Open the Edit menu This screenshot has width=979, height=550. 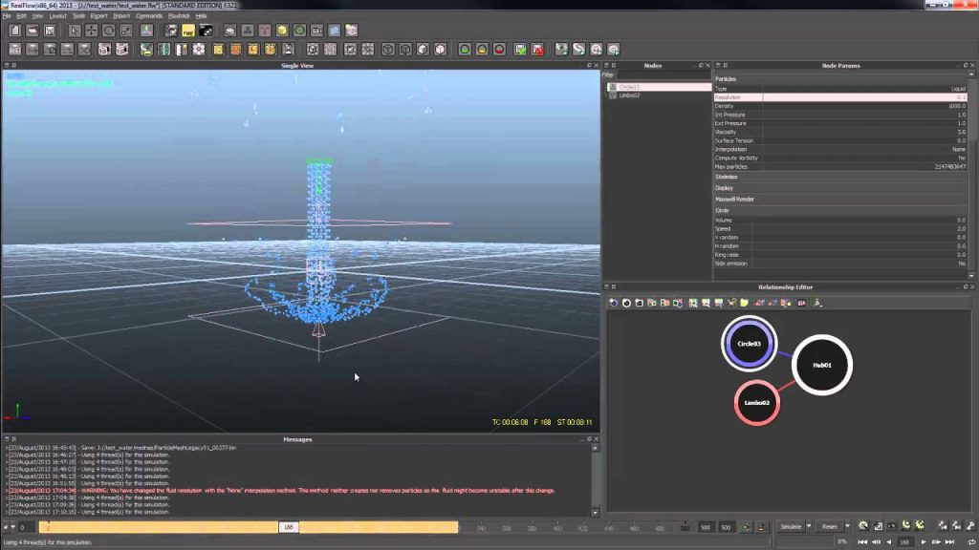21,15
